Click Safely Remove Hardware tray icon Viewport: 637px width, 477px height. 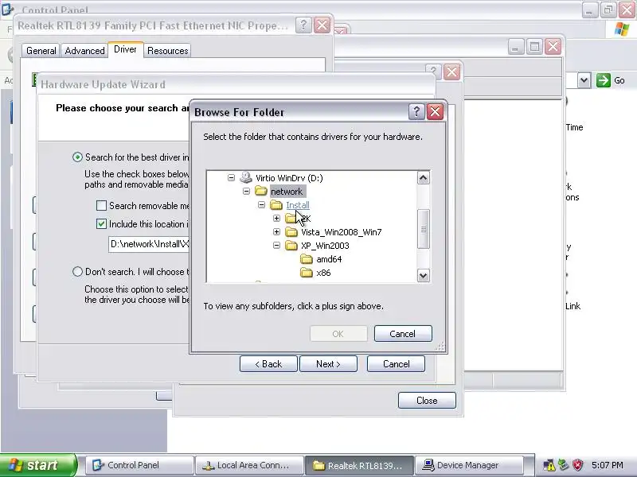click(x=563, y=465)
